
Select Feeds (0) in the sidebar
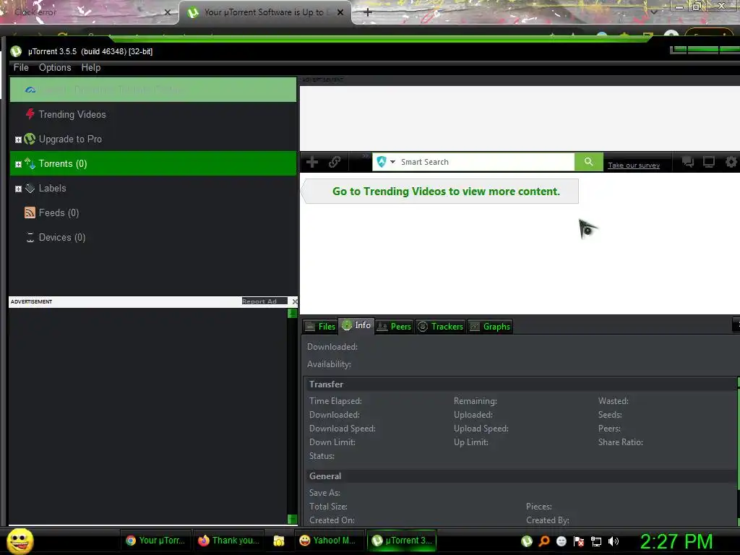pos(153,212)
